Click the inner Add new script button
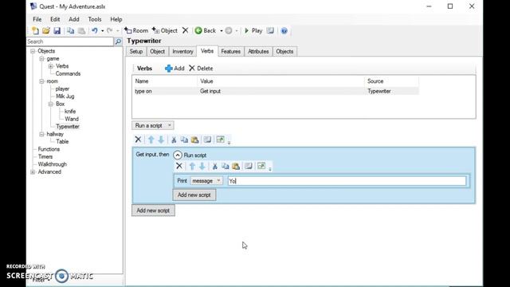The width and height of the screenshot is (510, 287). click(194, 195)
